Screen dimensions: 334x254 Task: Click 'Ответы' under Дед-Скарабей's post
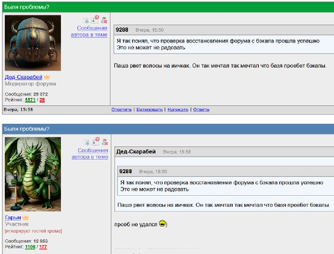pyautogui.click(x=201, y=110)
